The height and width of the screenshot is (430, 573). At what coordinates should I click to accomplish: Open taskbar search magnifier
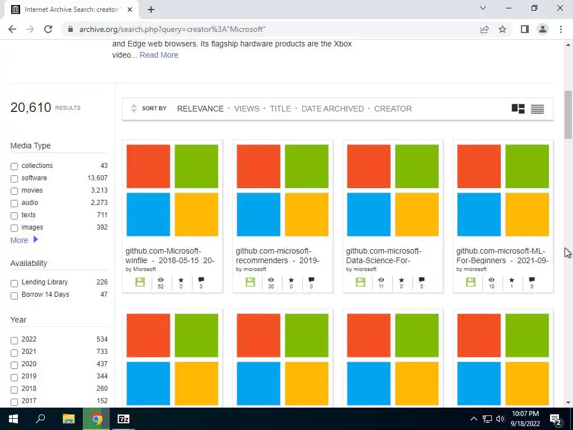tap(40, 419)
